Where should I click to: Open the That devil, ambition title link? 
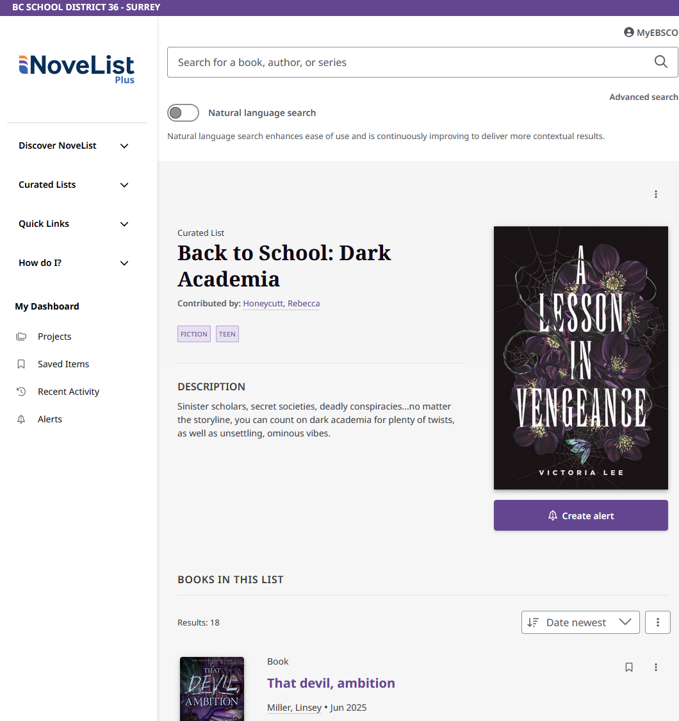(x=331, y=683)
